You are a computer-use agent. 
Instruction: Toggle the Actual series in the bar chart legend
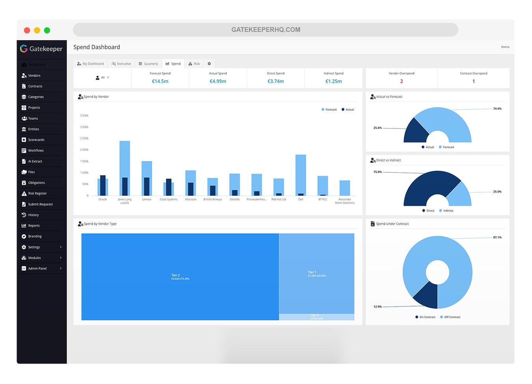[347, 109]
